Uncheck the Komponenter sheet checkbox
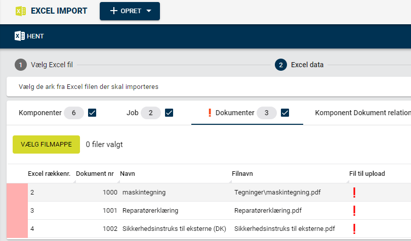This screenshot has height=241, width=411. 92,113
